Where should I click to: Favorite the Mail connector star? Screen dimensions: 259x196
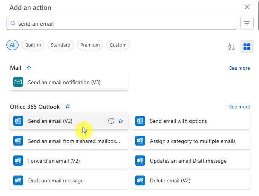click(29, 67)
